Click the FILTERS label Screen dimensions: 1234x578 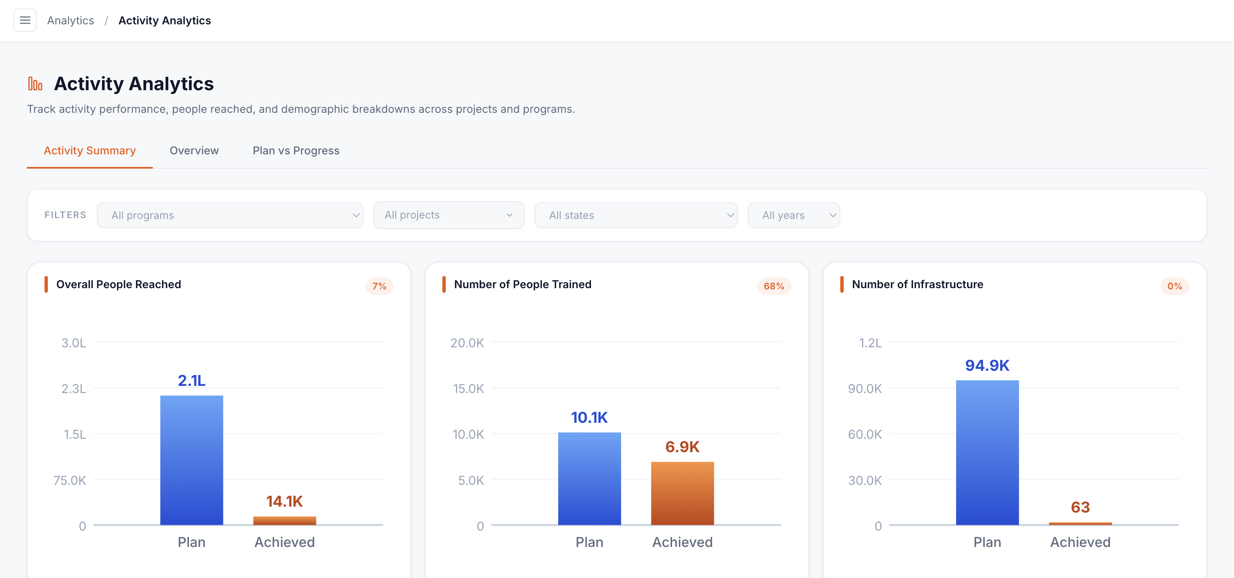tap(65, 215)
